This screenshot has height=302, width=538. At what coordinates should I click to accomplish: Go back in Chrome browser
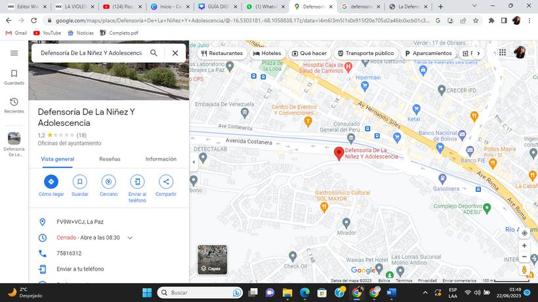click(x=9, y=20)
